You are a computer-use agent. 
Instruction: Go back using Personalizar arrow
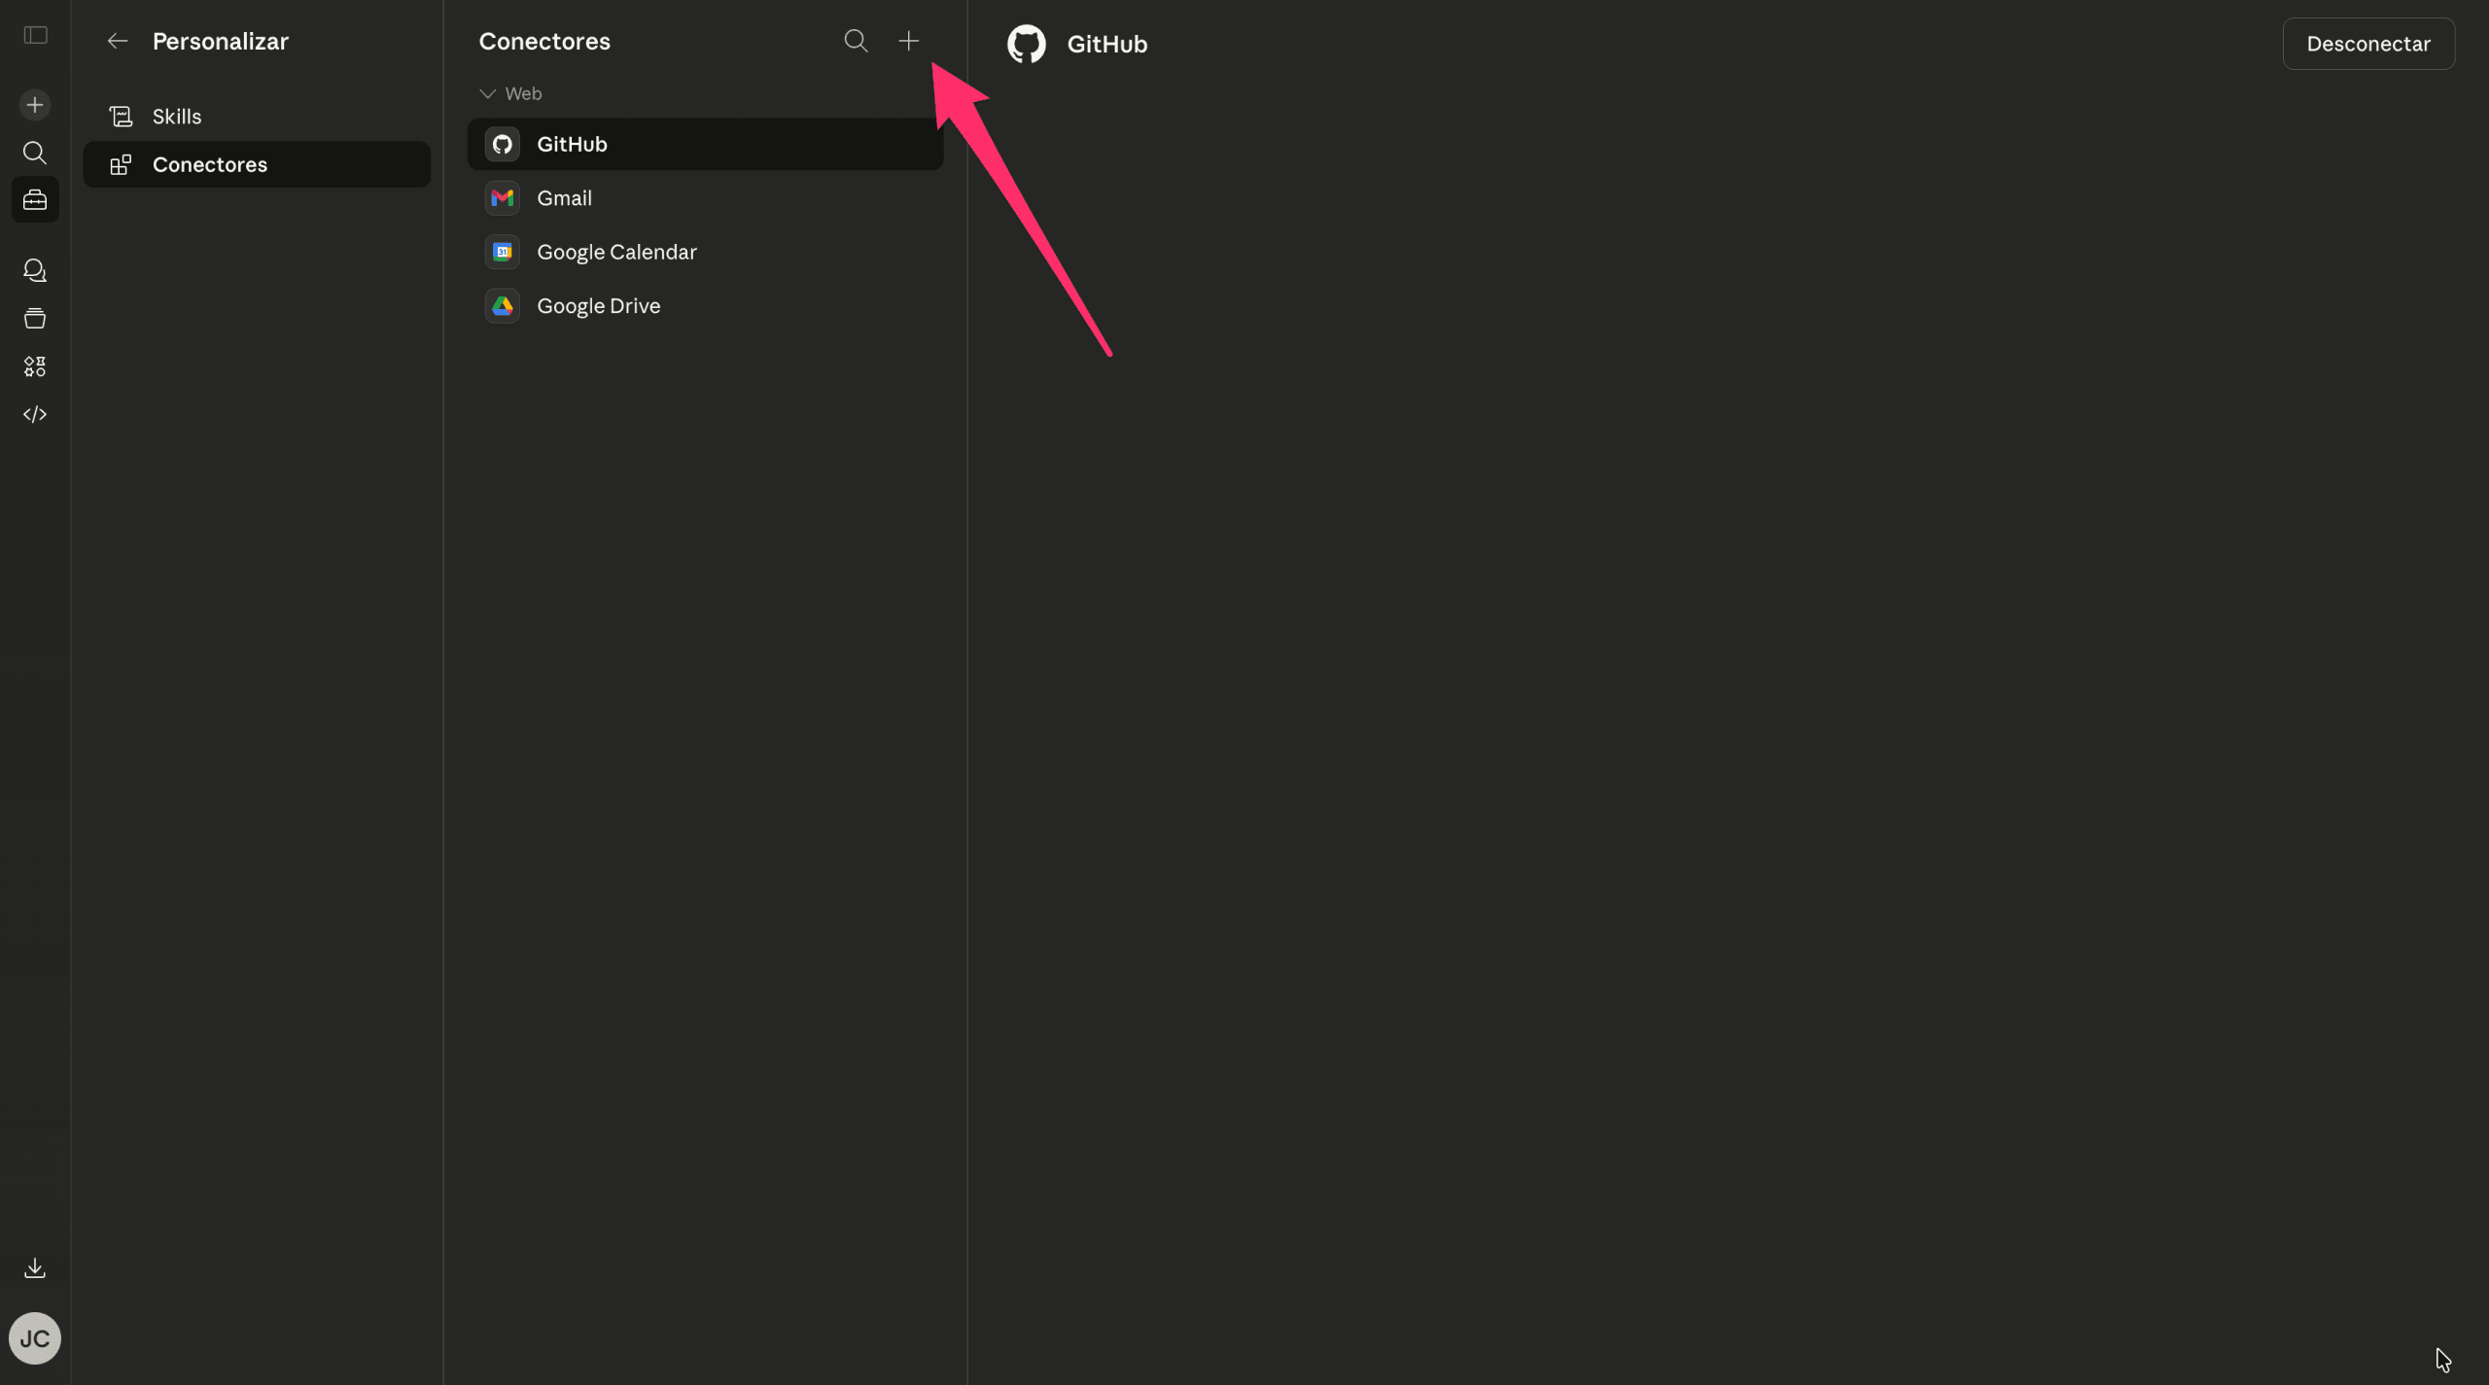pyautogui.click(x=118, y=41)
